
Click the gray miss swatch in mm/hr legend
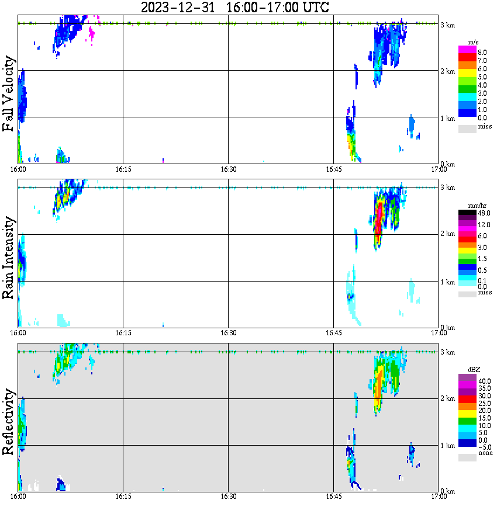tap(467, 294)
